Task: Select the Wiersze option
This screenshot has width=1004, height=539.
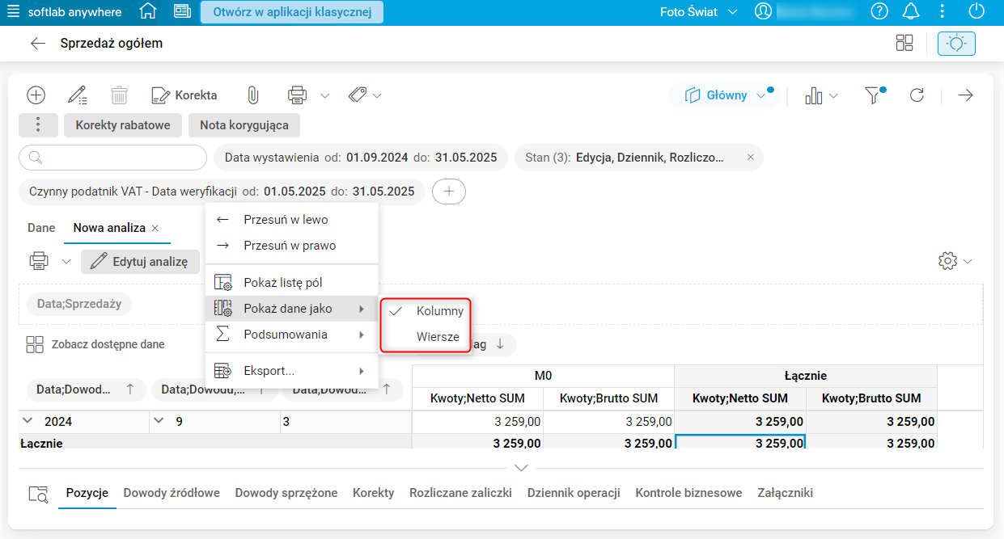Action: pyautogui.click(x=425, y=337)
